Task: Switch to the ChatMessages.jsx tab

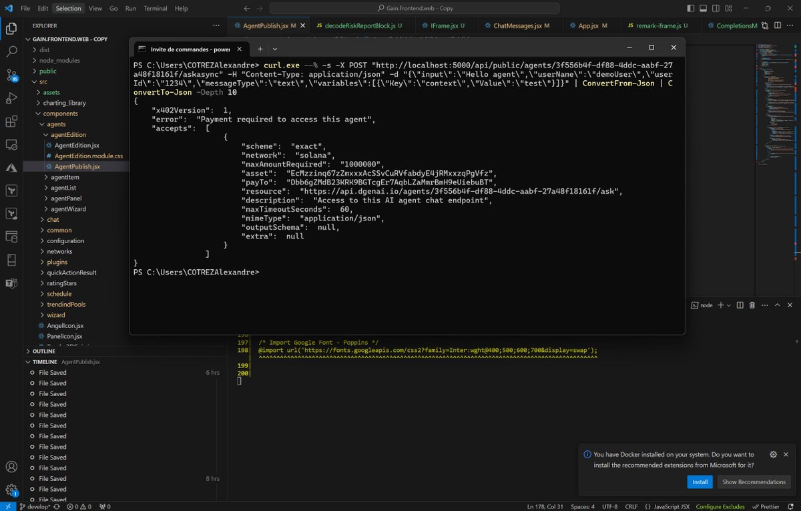Action: pos(521,25)
